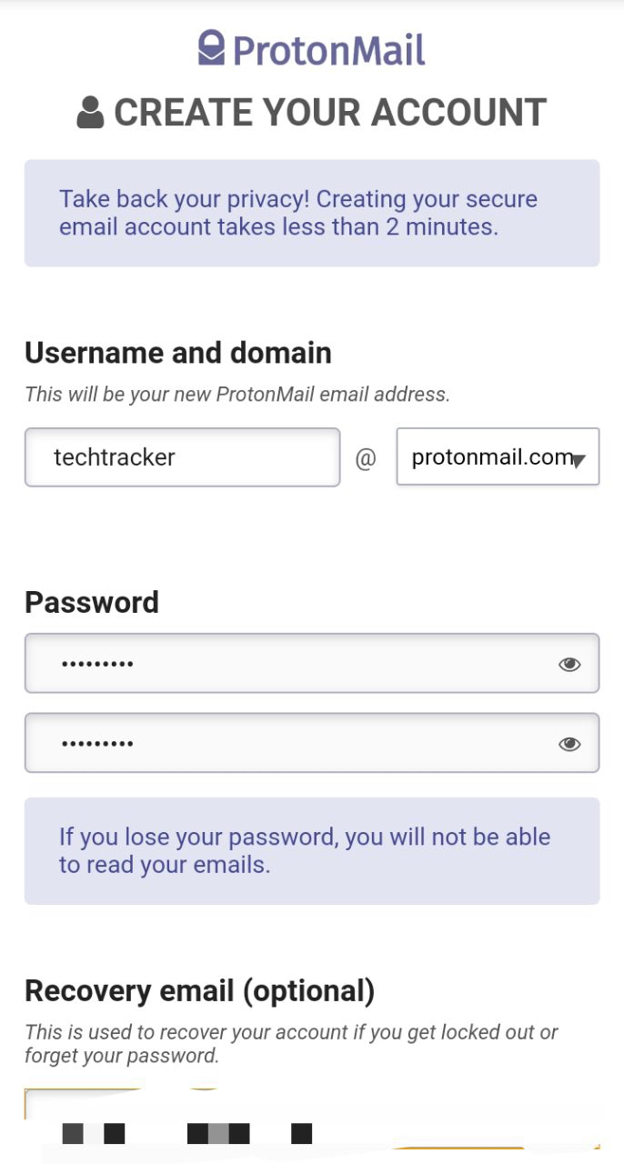Reveal confirm password with its eye icon
This screenshot has height=1164, width=624.
point(569,745)
